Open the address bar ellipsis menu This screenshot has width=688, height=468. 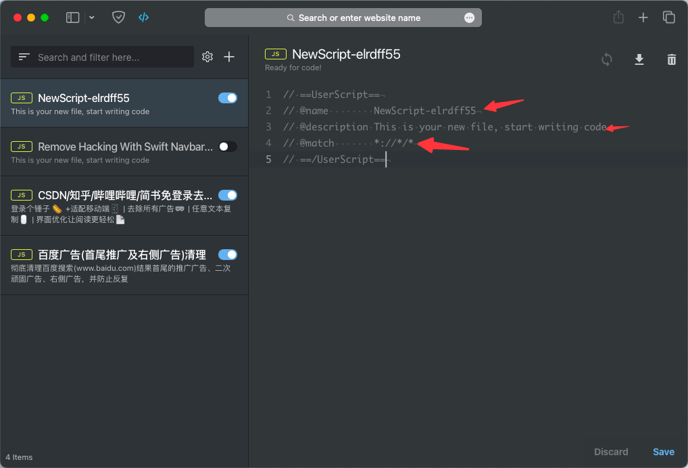470,18
